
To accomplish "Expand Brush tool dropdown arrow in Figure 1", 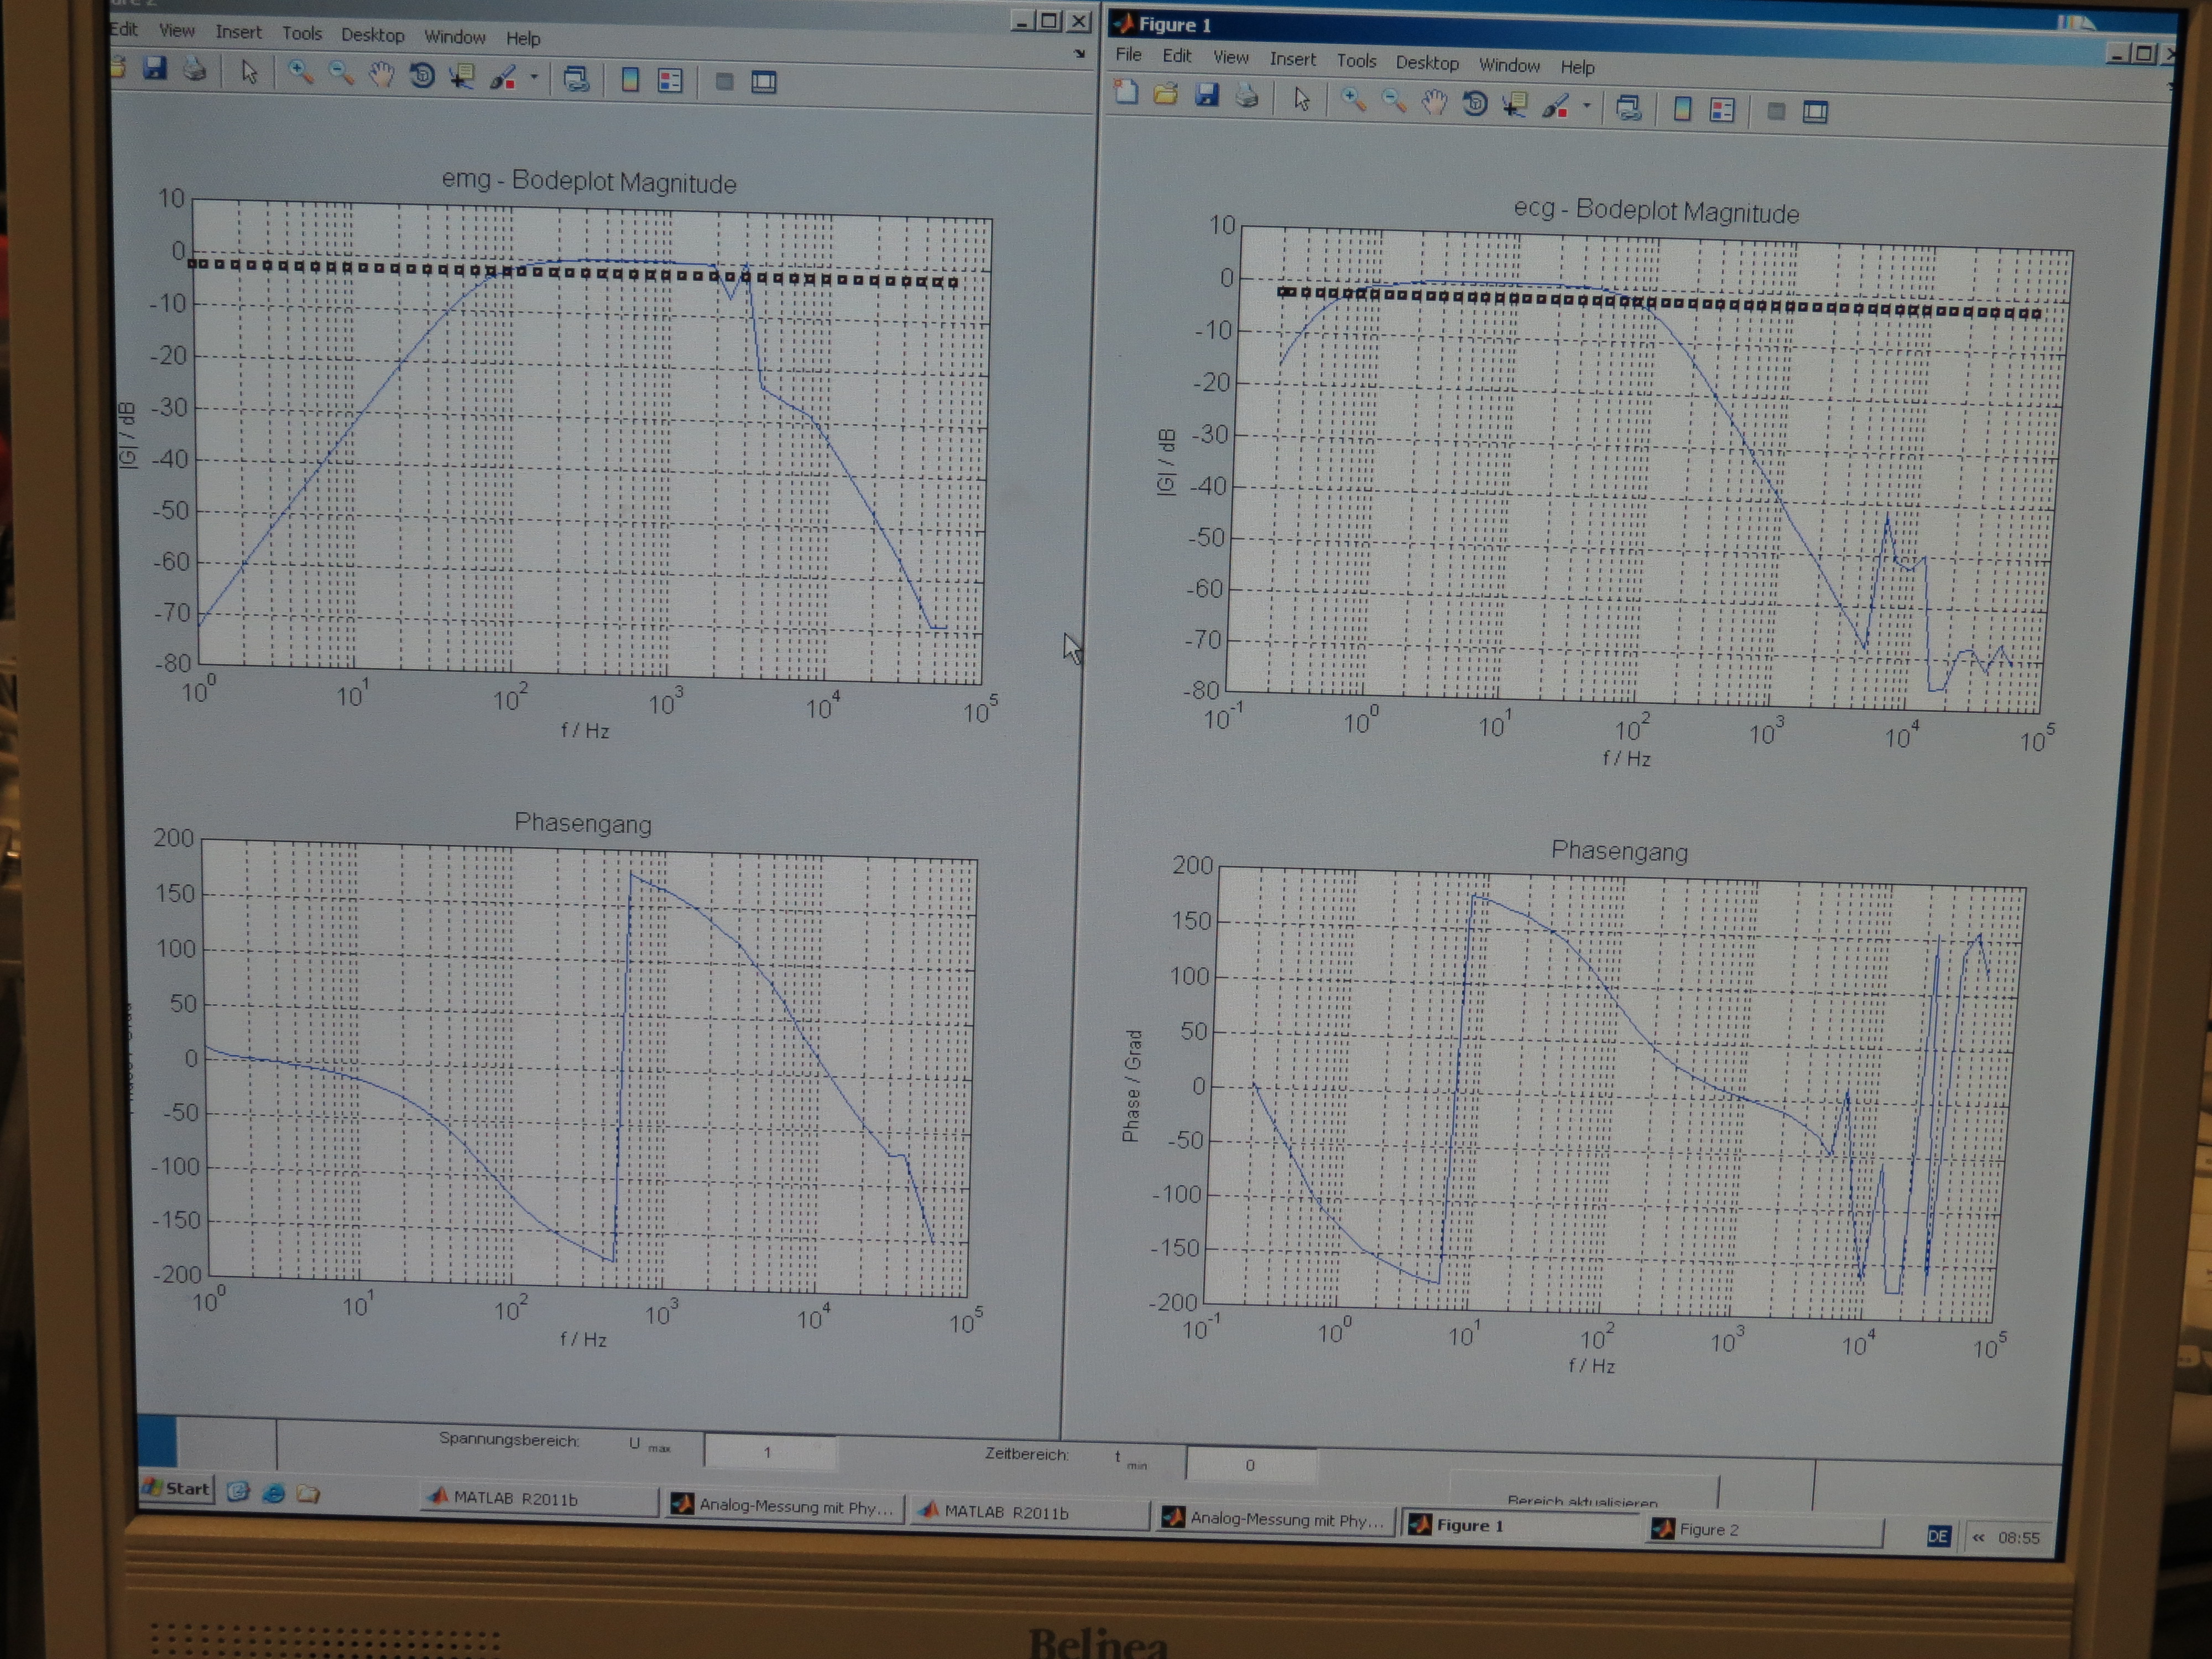I will [1587, 105].
